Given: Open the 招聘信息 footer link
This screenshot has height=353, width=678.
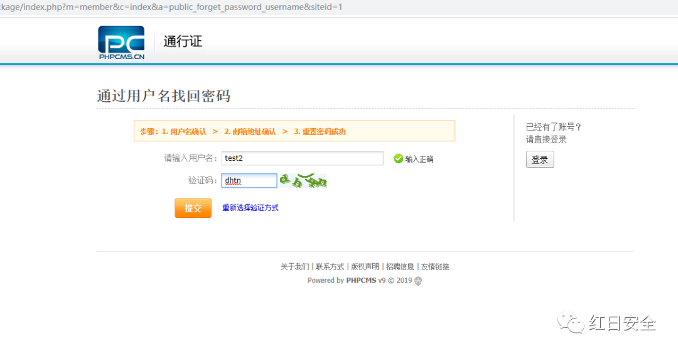Looking at the screenshot, I should tap(400, 267).
